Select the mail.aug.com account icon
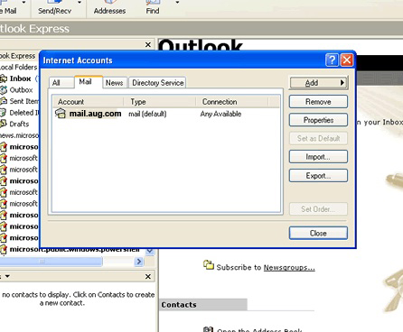This screenshot has width=403, height=332. (61, 114)
